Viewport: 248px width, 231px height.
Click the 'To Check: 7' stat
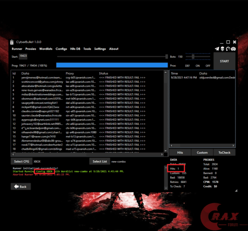tap(177, 186)
